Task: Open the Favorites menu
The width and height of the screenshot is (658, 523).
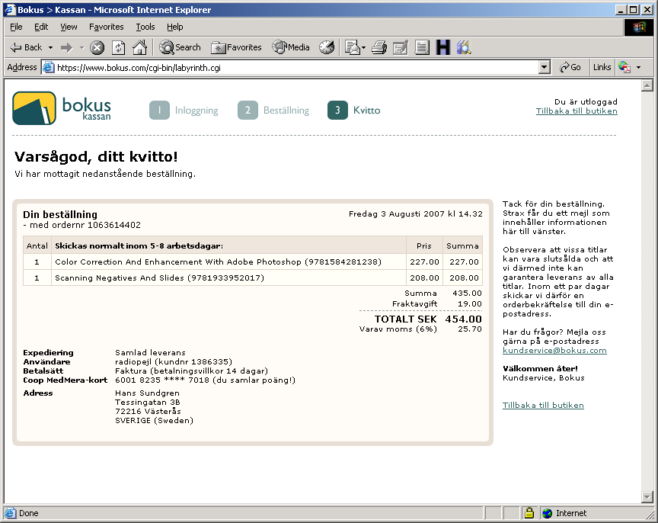Action: coord(106,27)
